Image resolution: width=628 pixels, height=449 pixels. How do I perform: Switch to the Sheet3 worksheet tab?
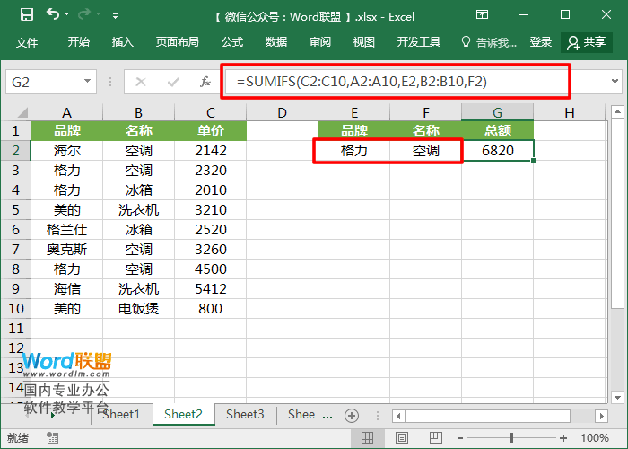click(245, 414)
